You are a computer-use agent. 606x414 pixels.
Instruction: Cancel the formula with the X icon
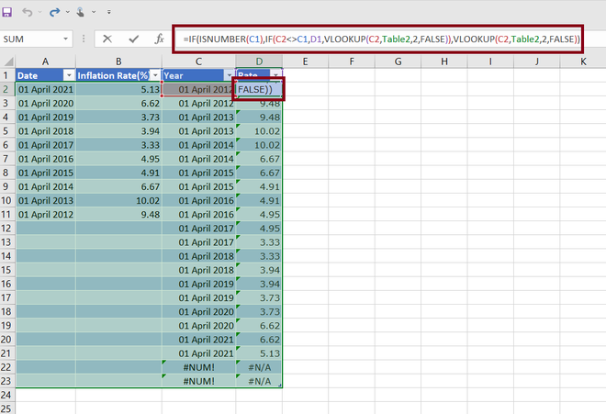point(107,39)
